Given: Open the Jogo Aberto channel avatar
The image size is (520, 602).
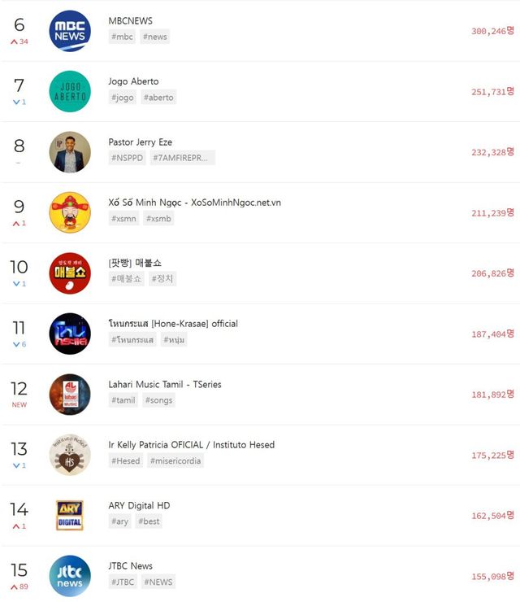Looking at the screenshot, I should (x=70, y=91).
